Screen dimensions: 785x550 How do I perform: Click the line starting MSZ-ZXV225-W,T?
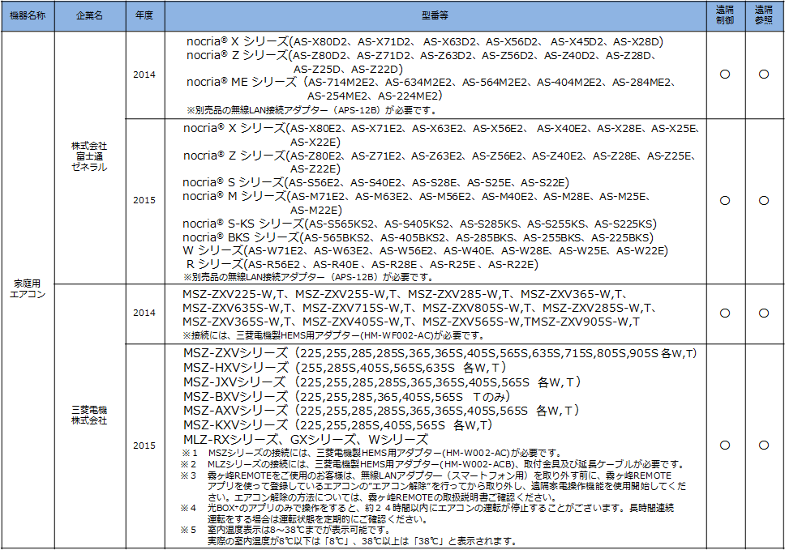click(x=405, y=295)
